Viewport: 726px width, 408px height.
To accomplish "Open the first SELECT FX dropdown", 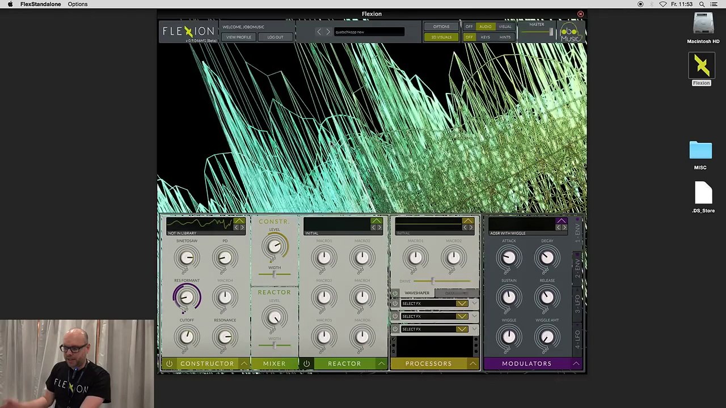I will point(462,303).
